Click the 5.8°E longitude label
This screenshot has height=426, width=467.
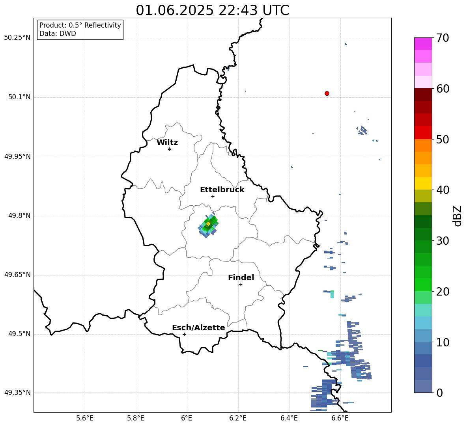pyautogui.click(x=136, y=418)
